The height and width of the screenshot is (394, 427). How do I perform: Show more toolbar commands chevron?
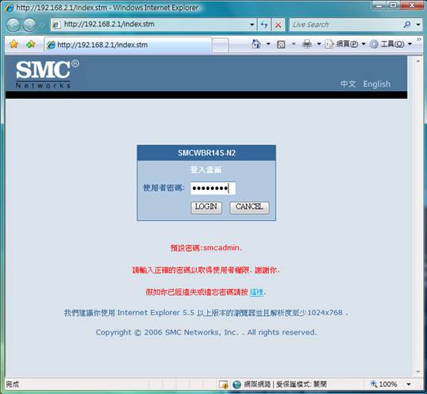pos(419,39)
